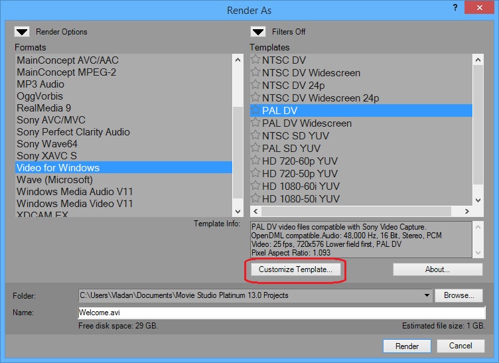Choose Windows Media Video V11 format
The height and width of the screenshot is (363, 499).
[x=74, y=204]
